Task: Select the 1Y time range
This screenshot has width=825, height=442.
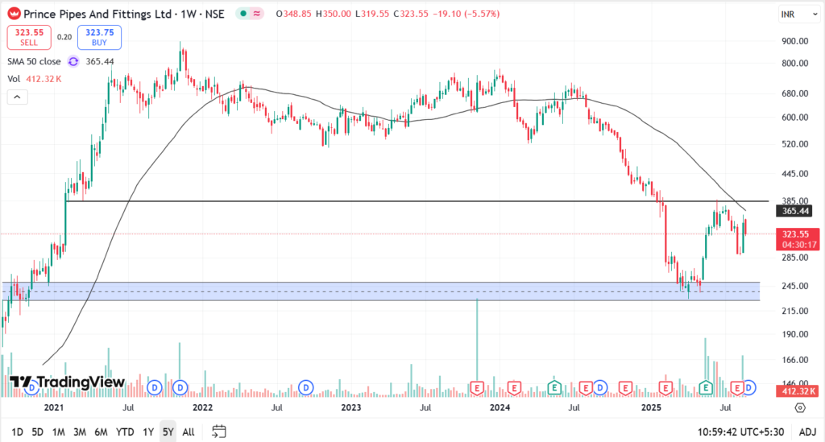Action: point(148,432)
